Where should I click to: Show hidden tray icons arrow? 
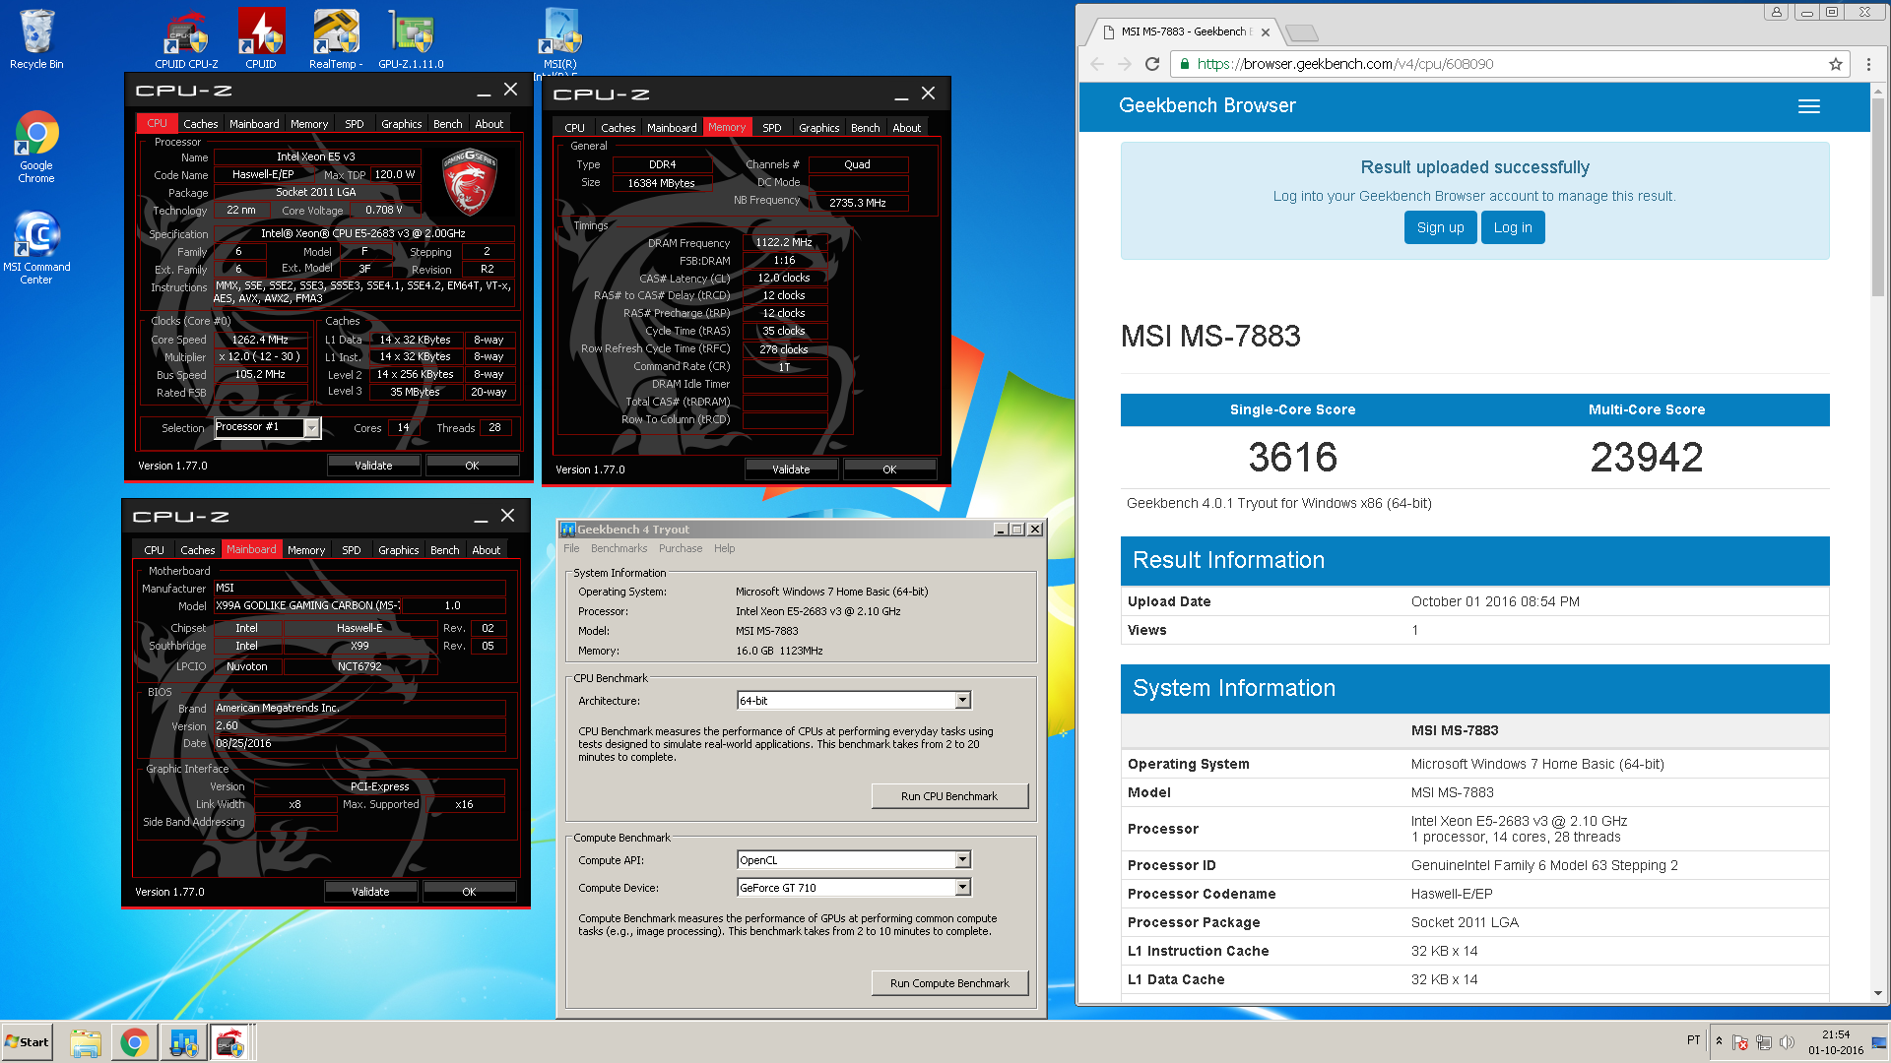[1719, 1041]
